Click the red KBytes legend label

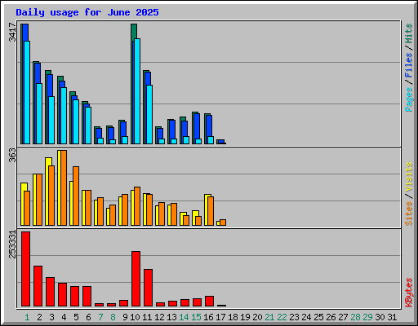tap(408, 293)
